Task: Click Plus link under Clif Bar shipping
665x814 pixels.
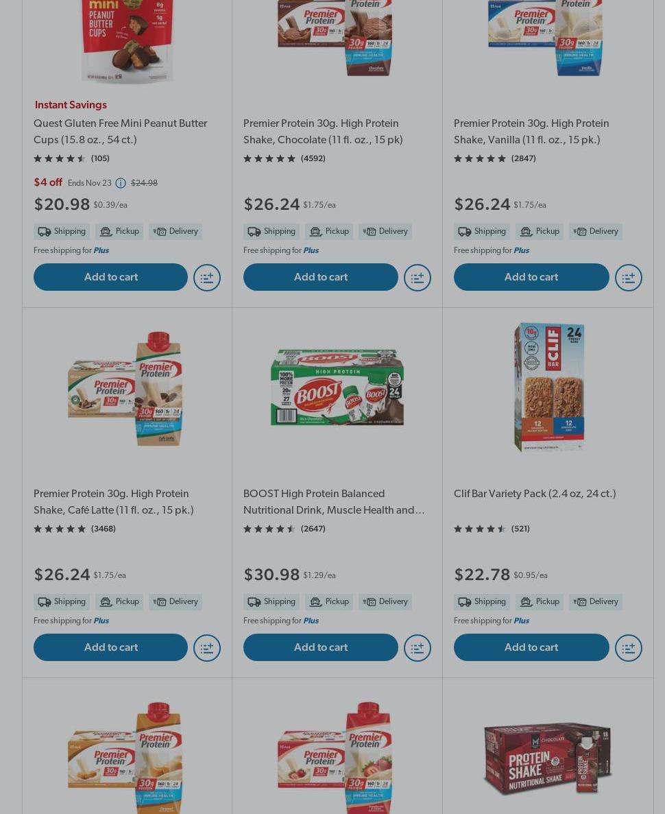Action: pos(521,621)
